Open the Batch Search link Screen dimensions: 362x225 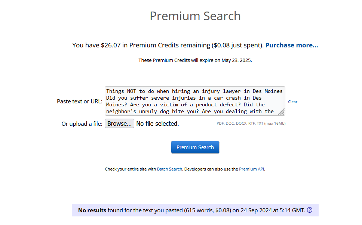tap(169, 169)
